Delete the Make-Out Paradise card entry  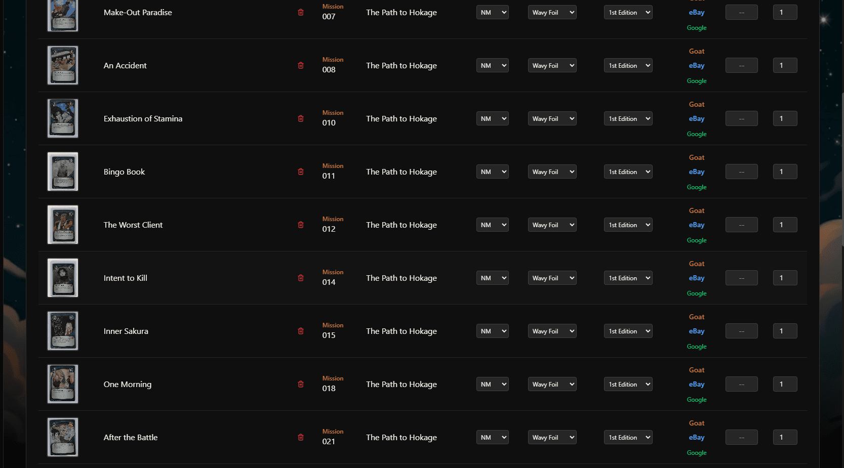[301, 12]
